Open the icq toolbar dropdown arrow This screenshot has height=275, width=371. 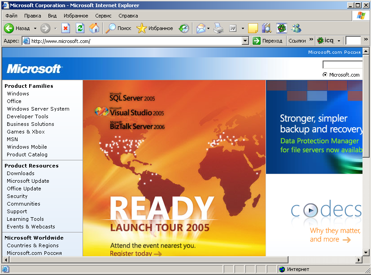coord(339,41)
